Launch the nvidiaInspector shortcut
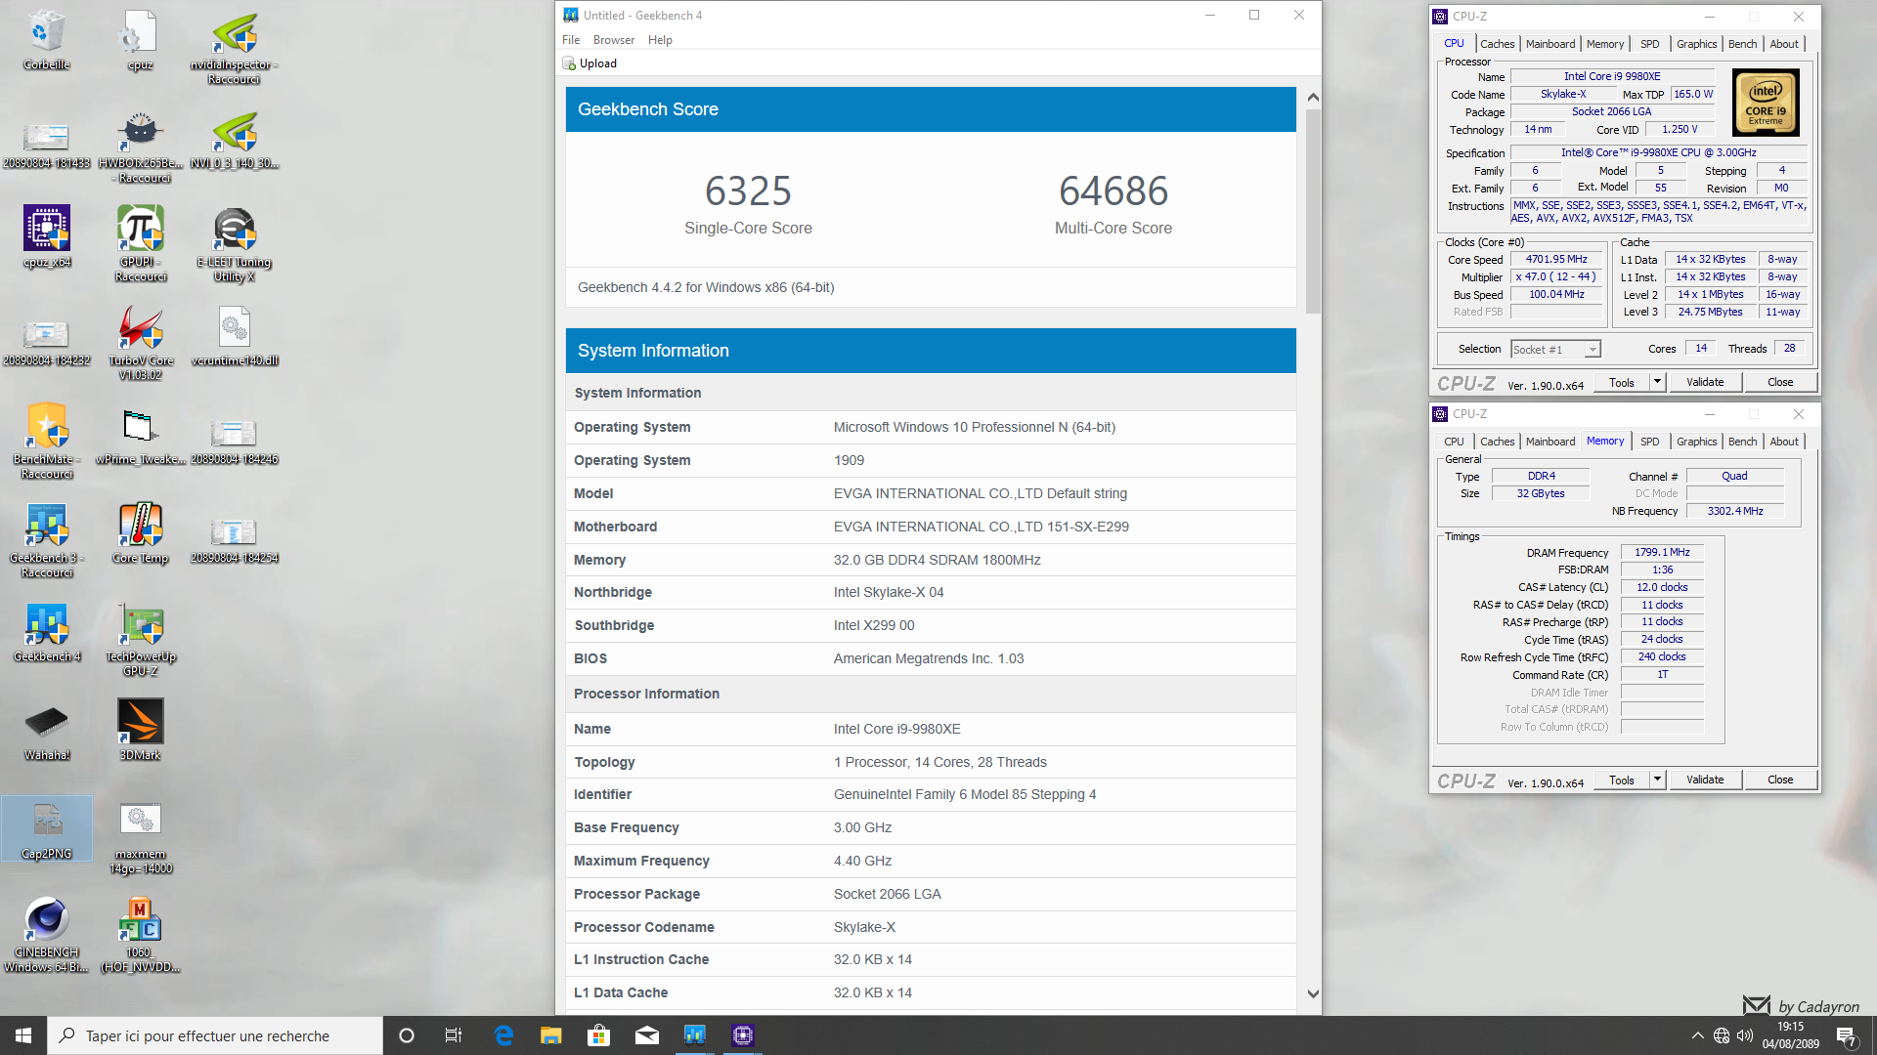The width and height of the screenshot is (1877, 1055). point(234,47)
